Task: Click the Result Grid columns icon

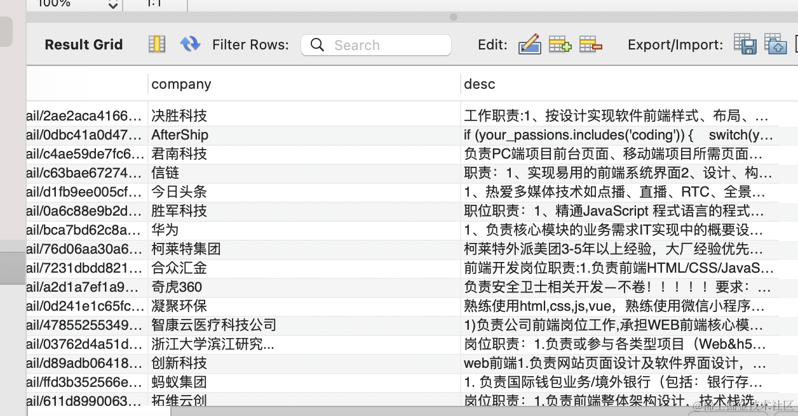Action: point(156,44)
